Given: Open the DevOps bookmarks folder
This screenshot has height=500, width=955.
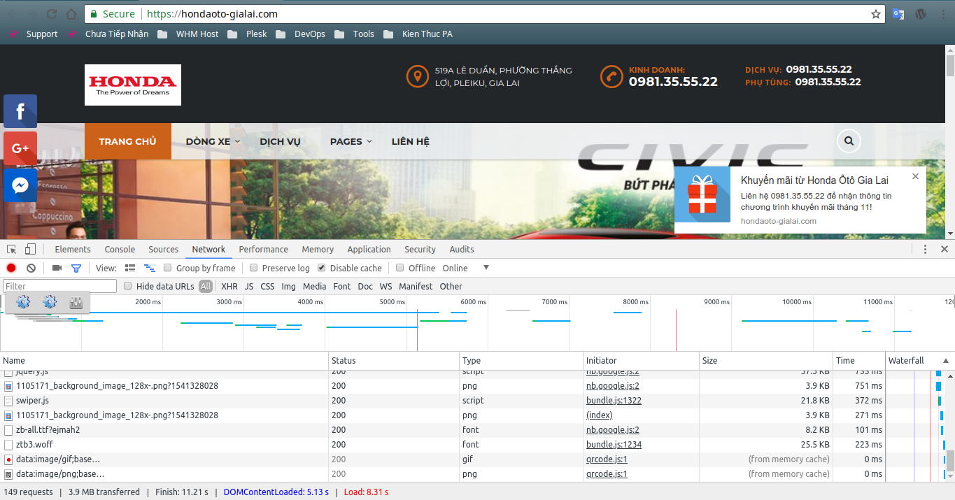Looking at the screenshot, I should [x=301, y=34].
